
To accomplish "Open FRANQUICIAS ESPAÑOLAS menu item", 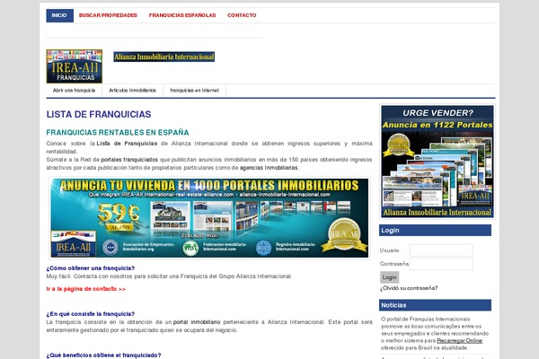I will tap(182, 15).
